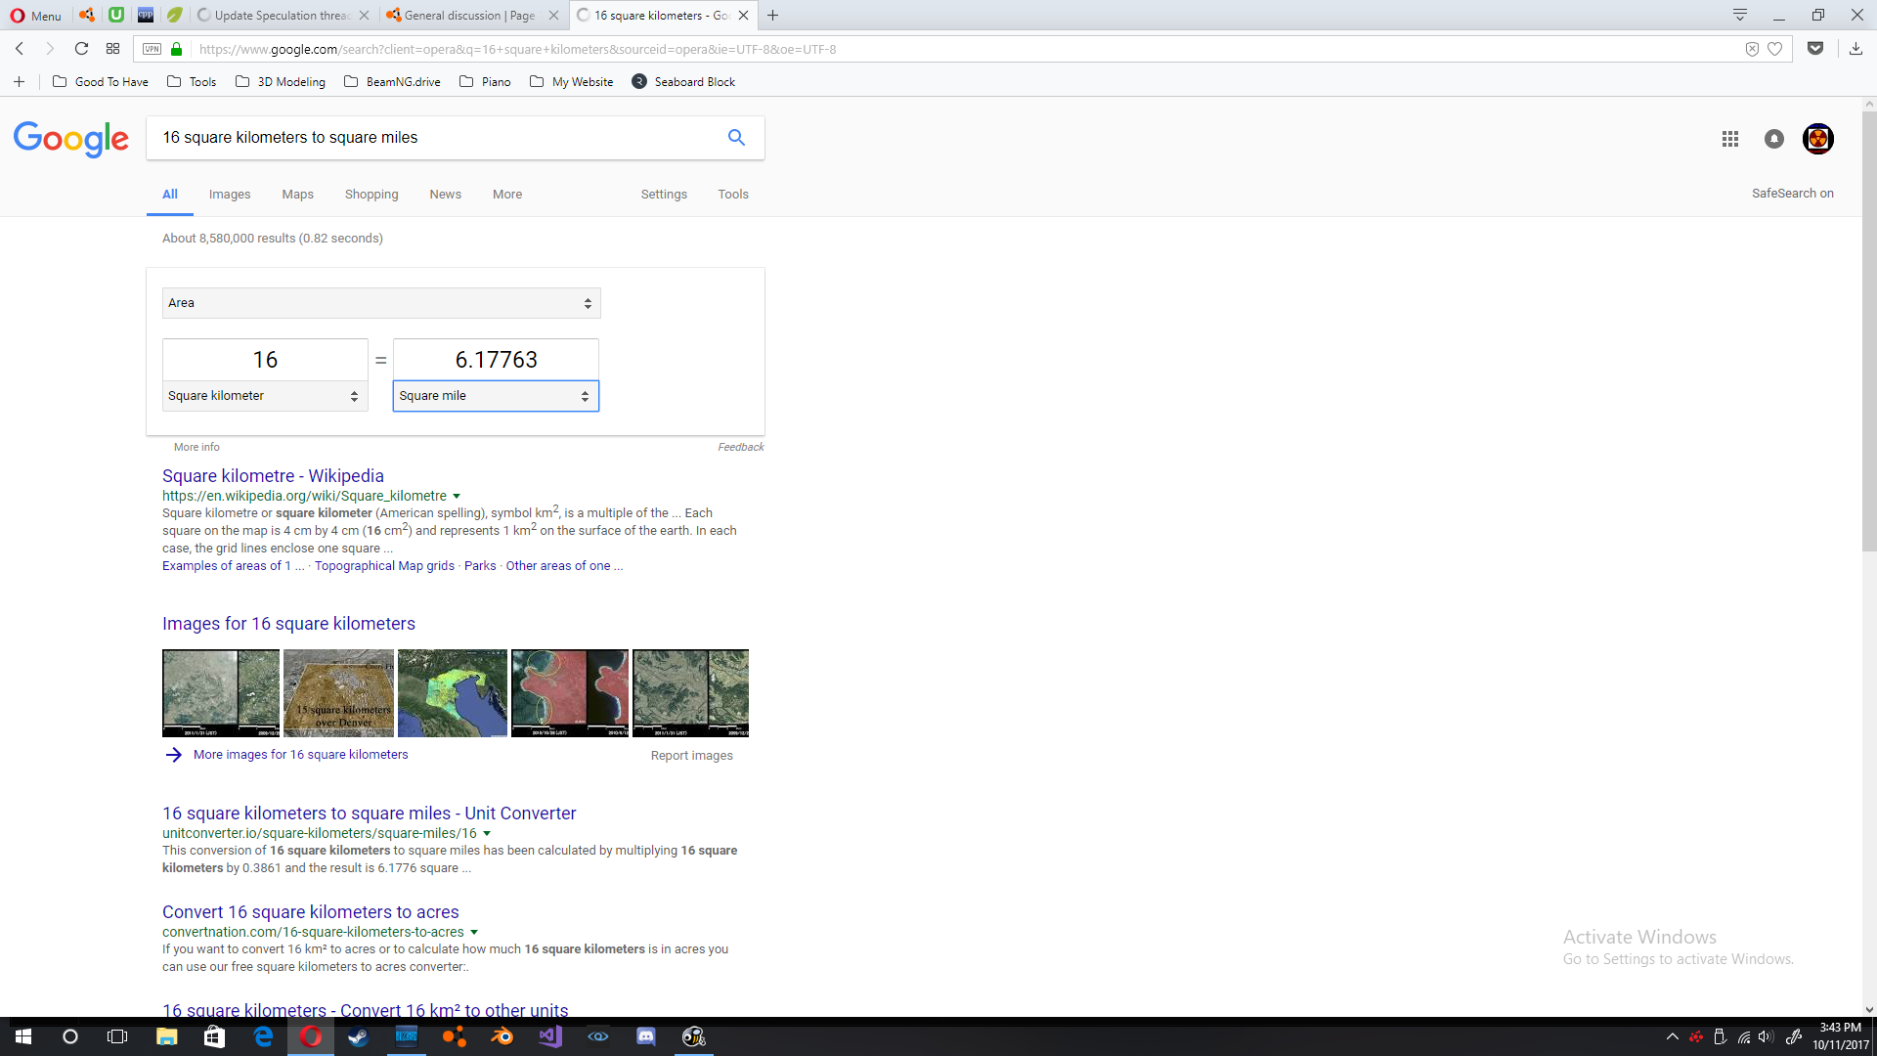Open the Square mile unit dropdown

tap(495, 396)
